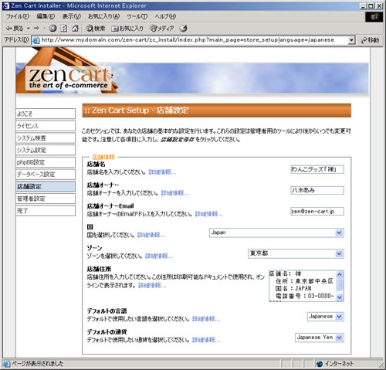Click the IE icon in title bar
This screenshot has height=370, width=386.
coord(5,5)
